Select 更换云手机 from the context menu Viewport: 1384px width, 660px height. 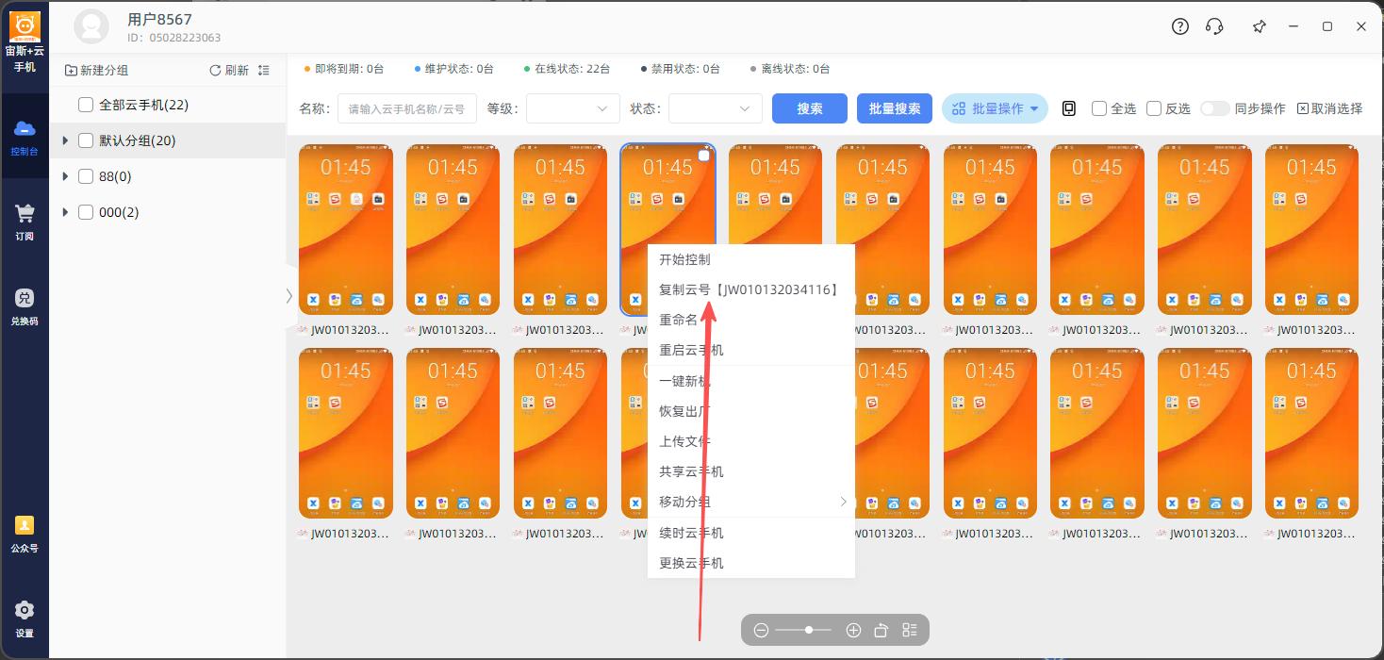click(751, 563)
